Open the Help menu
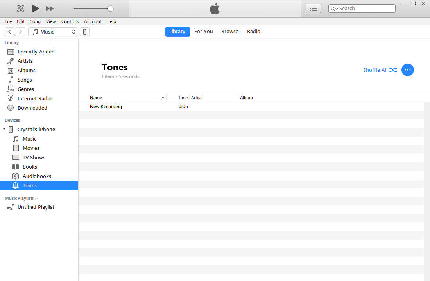 click(111, 21)
